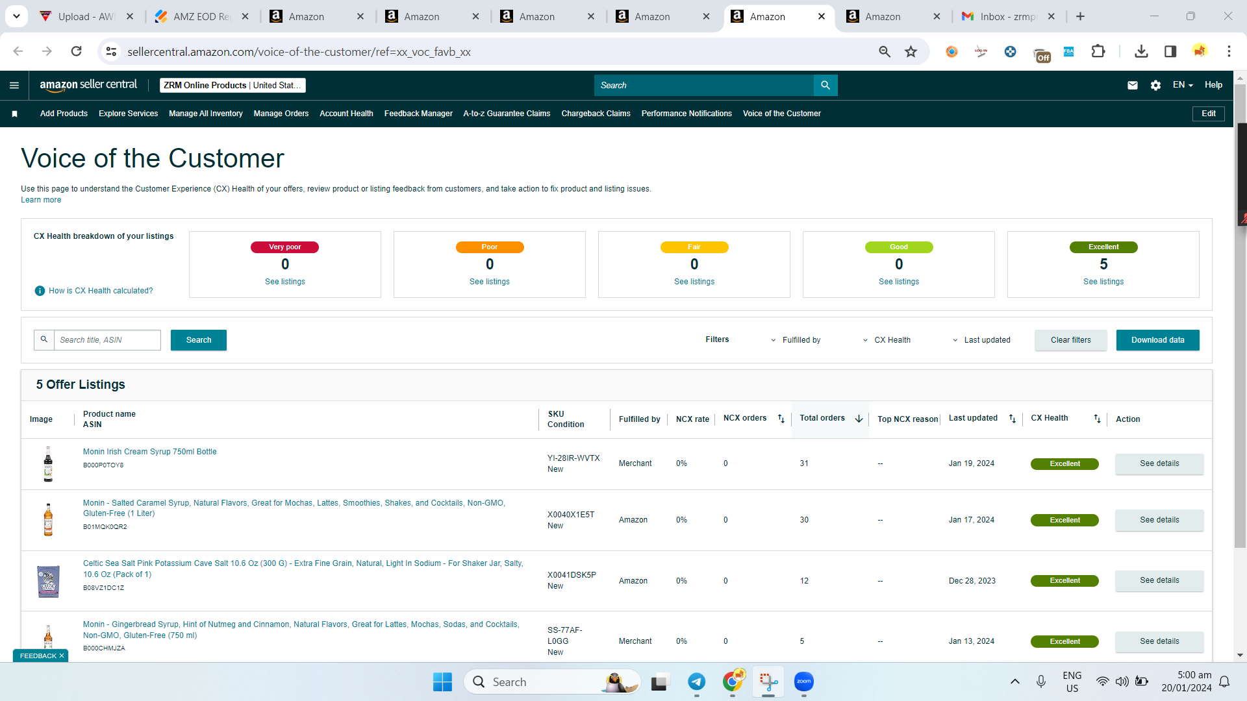Image resolution: width=1247 pixels, height=701 pixels.
Task: Open the ZRM Online Products account switcher
Action: (x=233, y=85)
